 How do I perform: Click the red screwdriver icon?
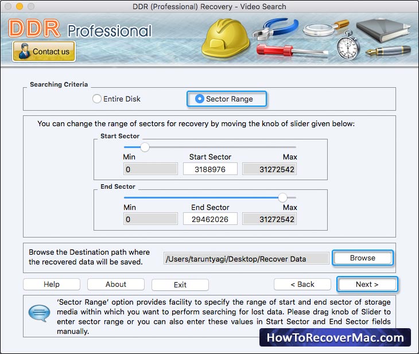[x=292, y=51]
